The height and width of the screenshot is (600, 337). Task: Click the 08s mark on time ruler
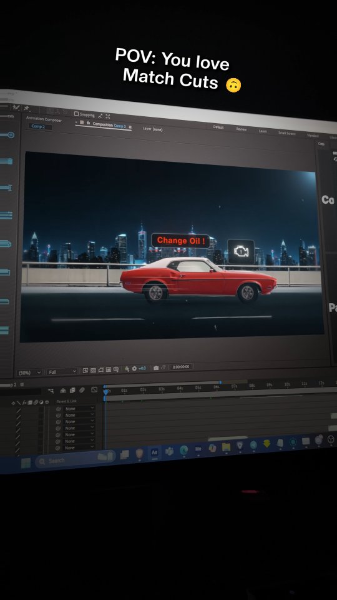click(x=252, y=386)
